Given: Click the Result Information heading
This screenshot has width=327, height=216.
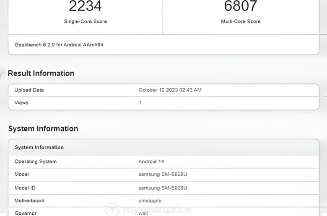Looking at the screenshot, I should (x=41, y=73).
